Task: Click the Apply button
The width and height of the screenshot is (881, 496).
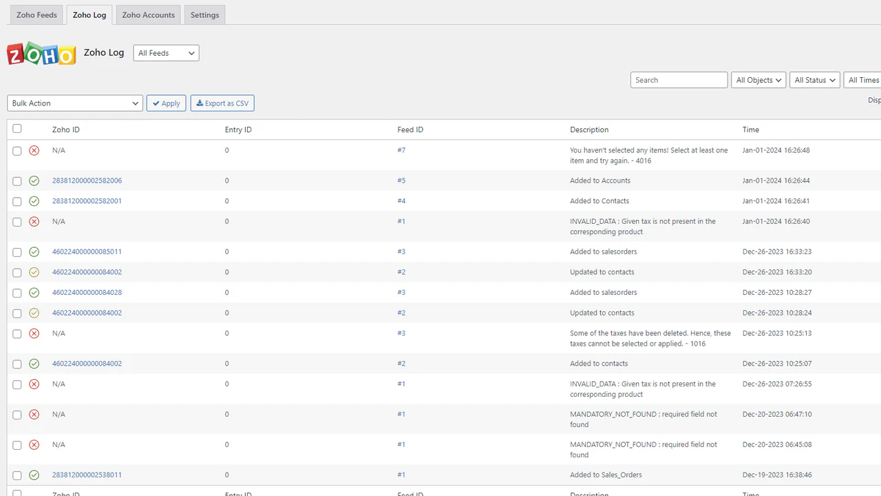Action: pos(166,103)
